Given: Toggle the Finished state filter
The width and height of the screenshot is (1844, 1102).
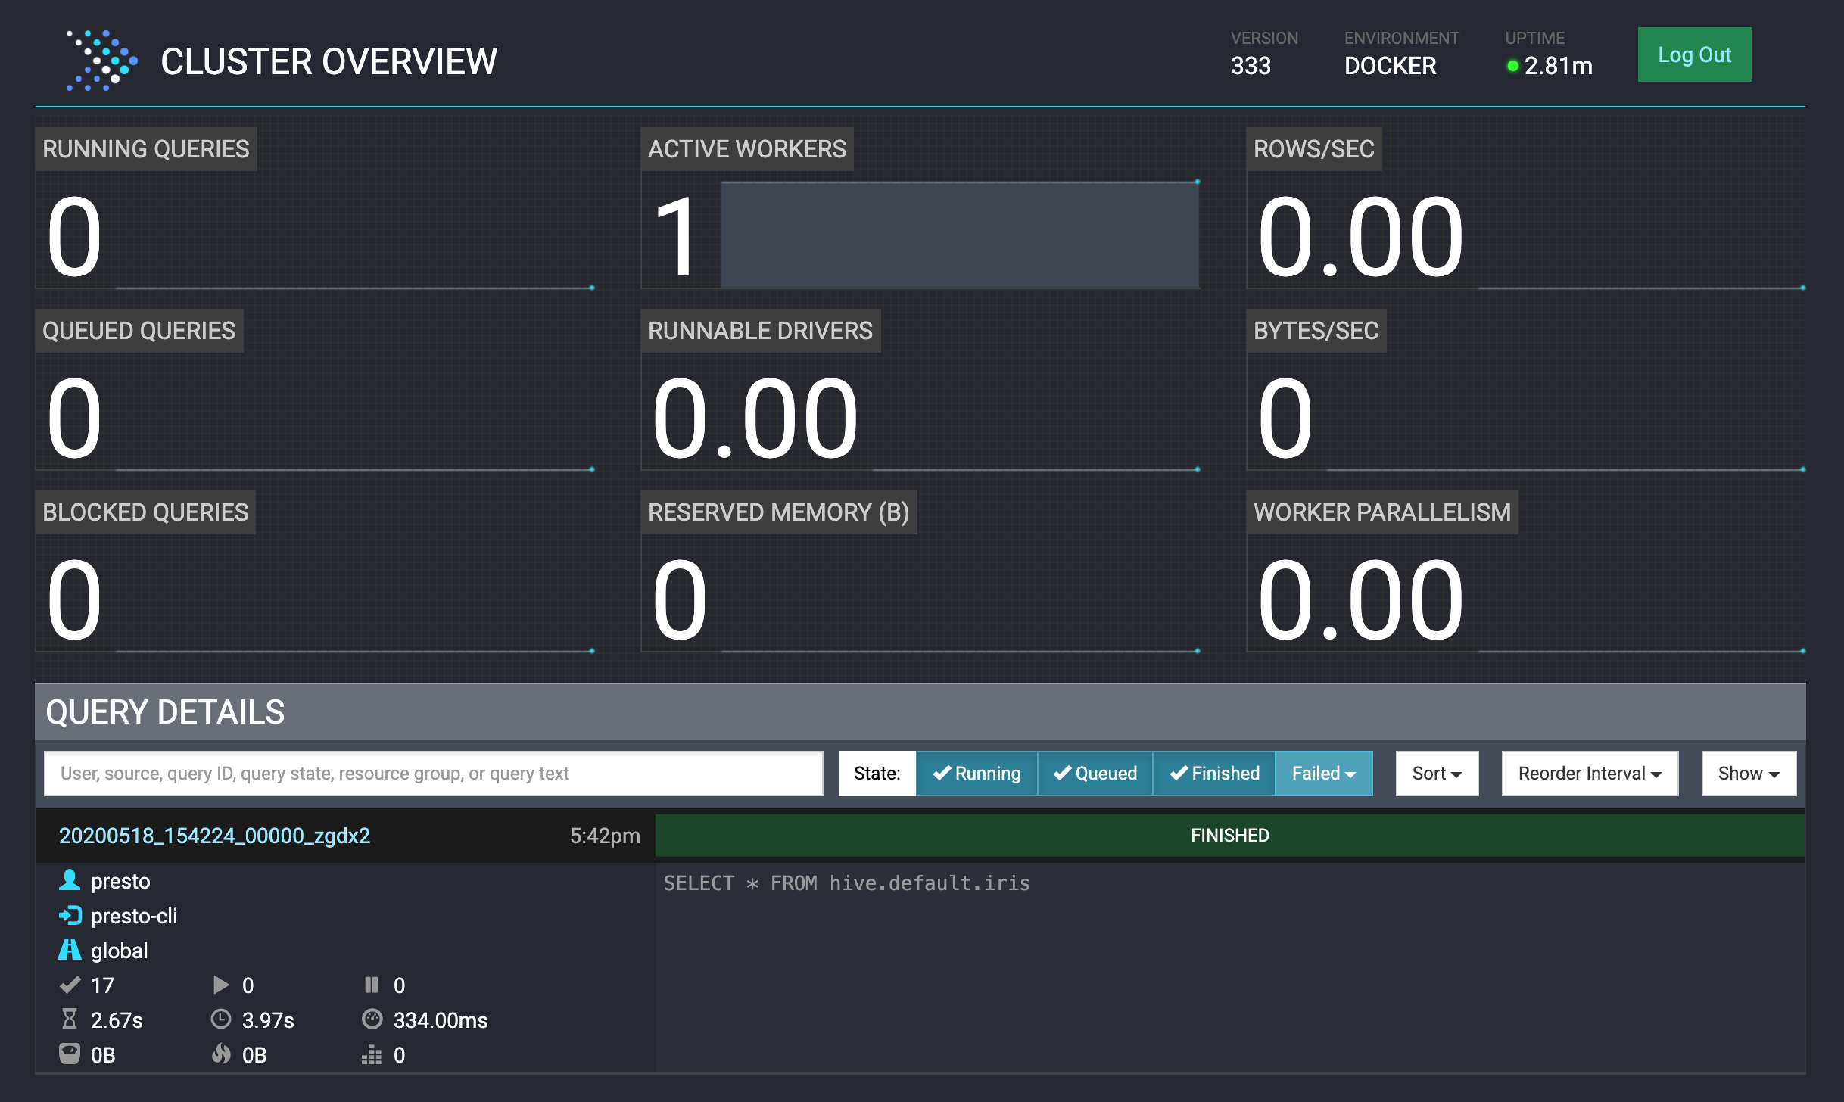Looking at the screenshot, I should 1214,773.
